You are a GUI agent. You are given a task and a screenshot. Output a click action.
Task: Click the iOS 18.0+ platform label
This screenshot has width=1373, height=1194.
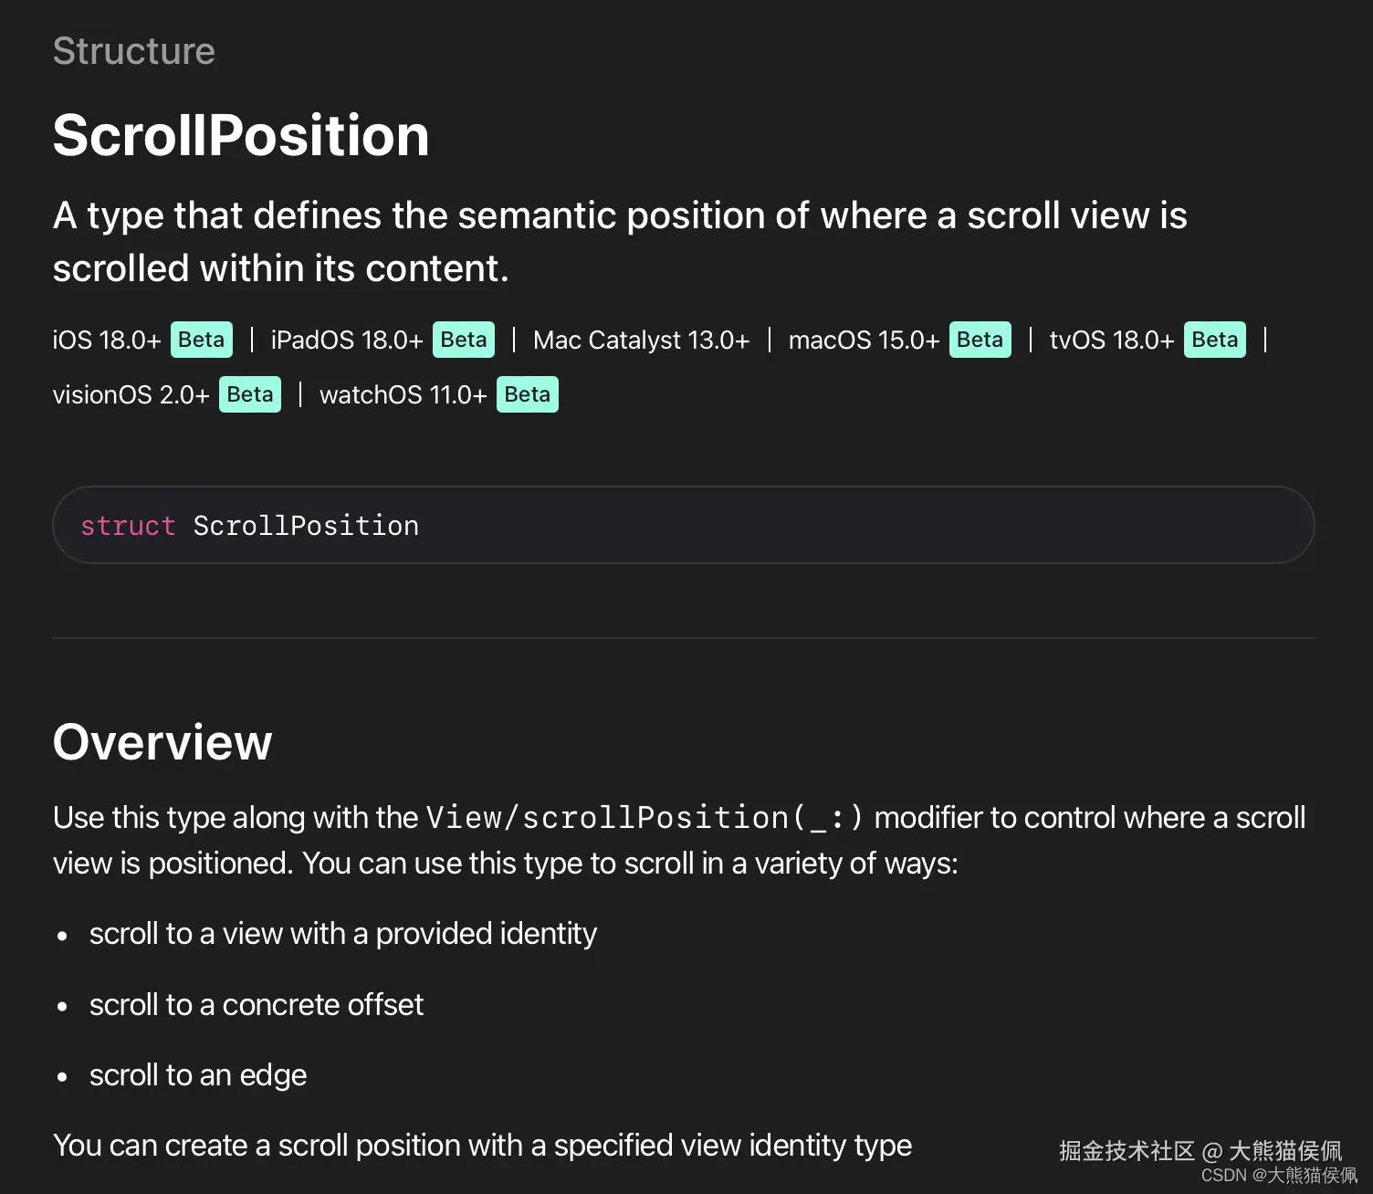(x=107, y=340)
